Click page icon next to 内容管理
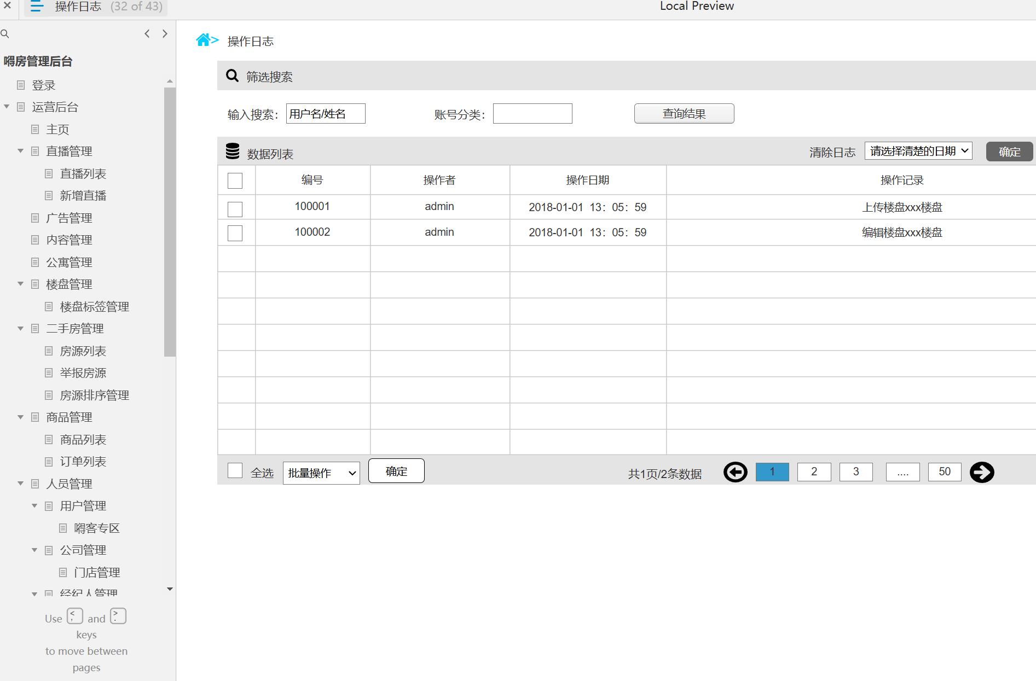Screen dimensions: 1036x681 [x=35, y=240]
